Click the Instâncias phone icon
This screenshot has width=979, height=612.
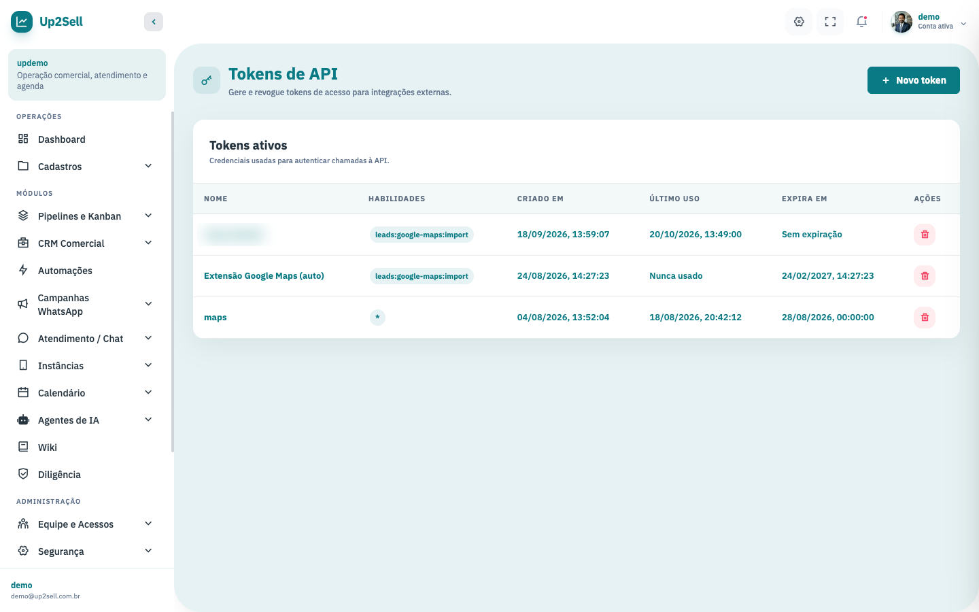coord(23,365)
